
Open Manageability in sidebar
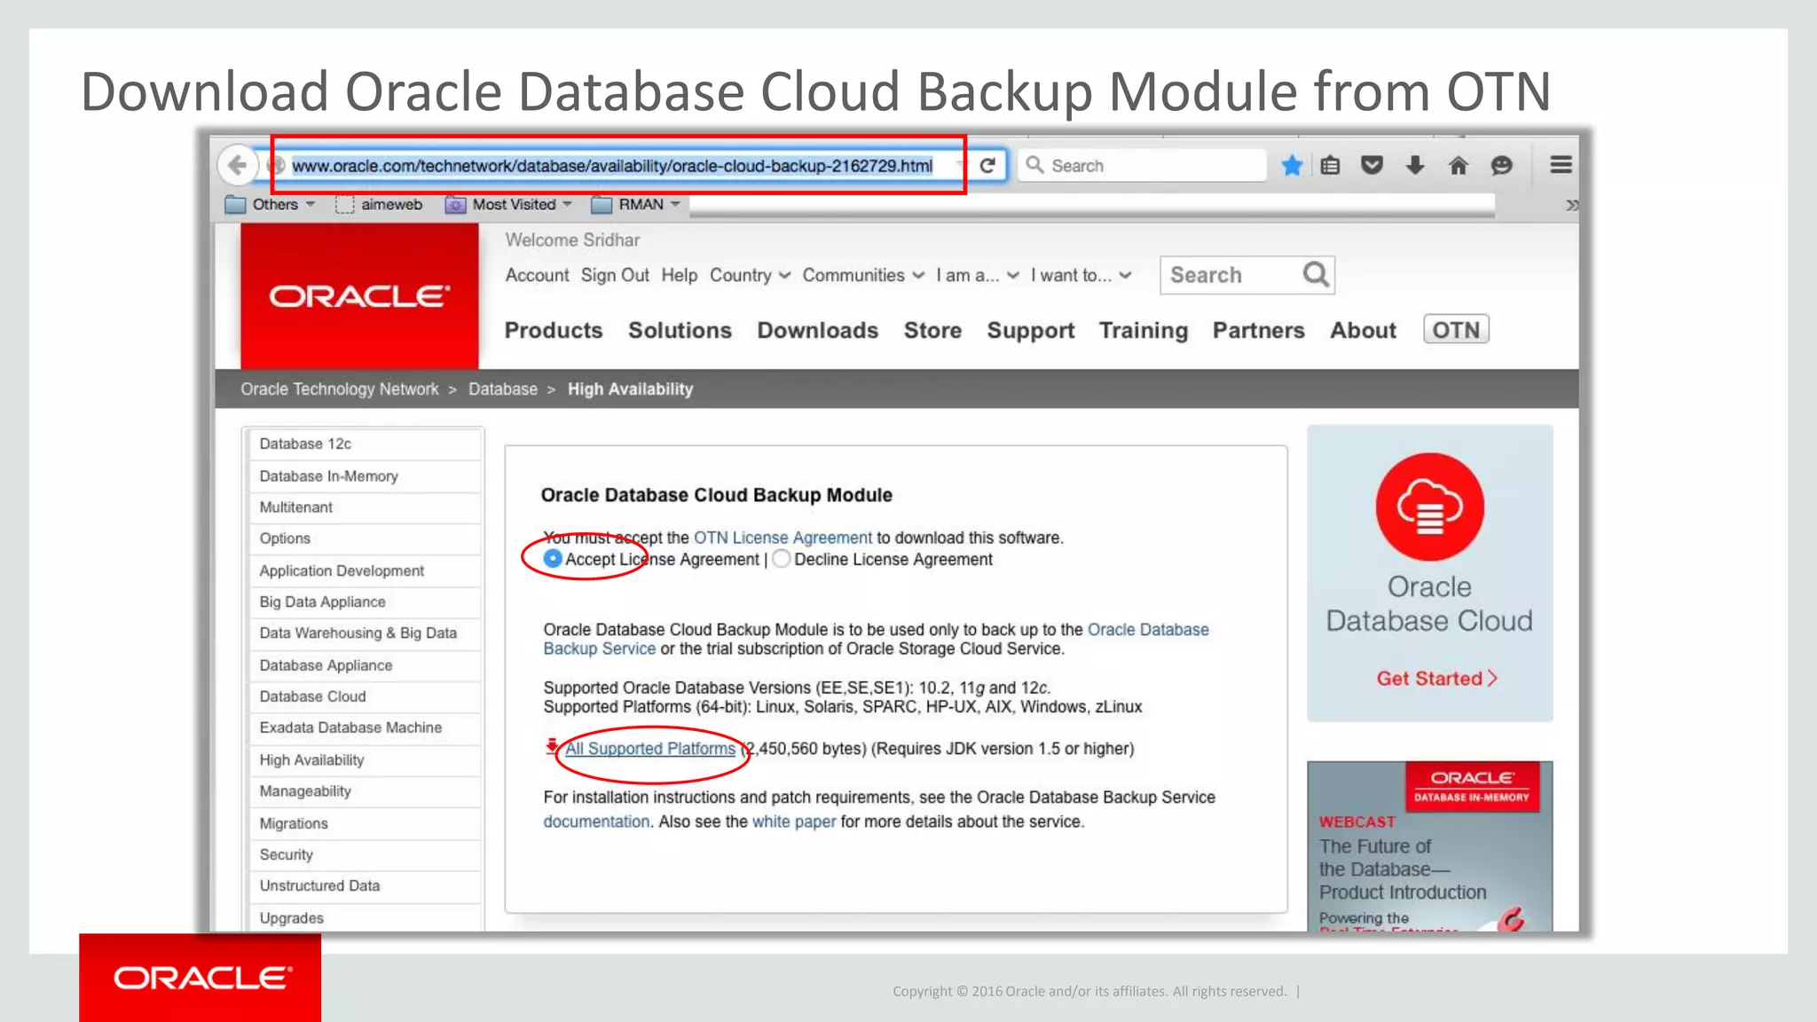(366, 791)
